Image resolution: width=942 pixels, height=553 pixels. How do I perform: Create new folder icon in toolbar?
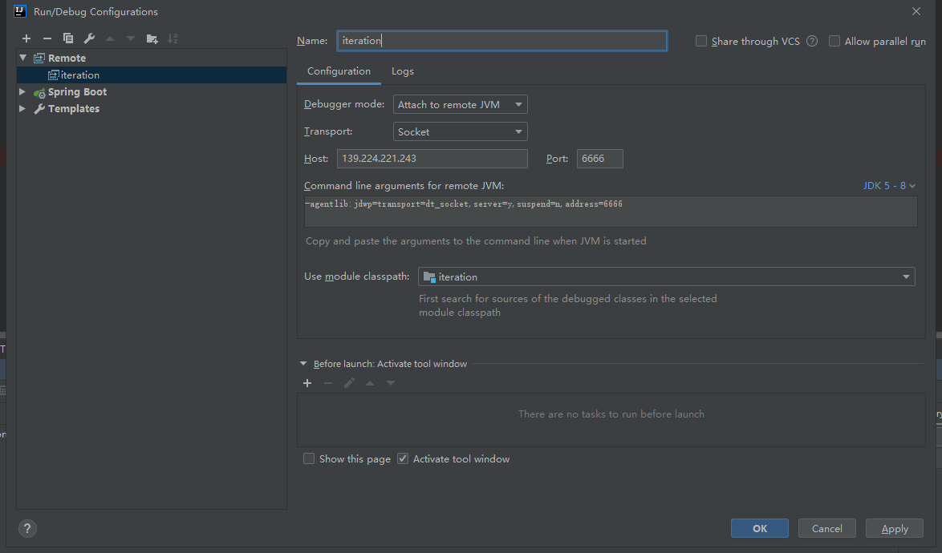(x=152, y=38)
